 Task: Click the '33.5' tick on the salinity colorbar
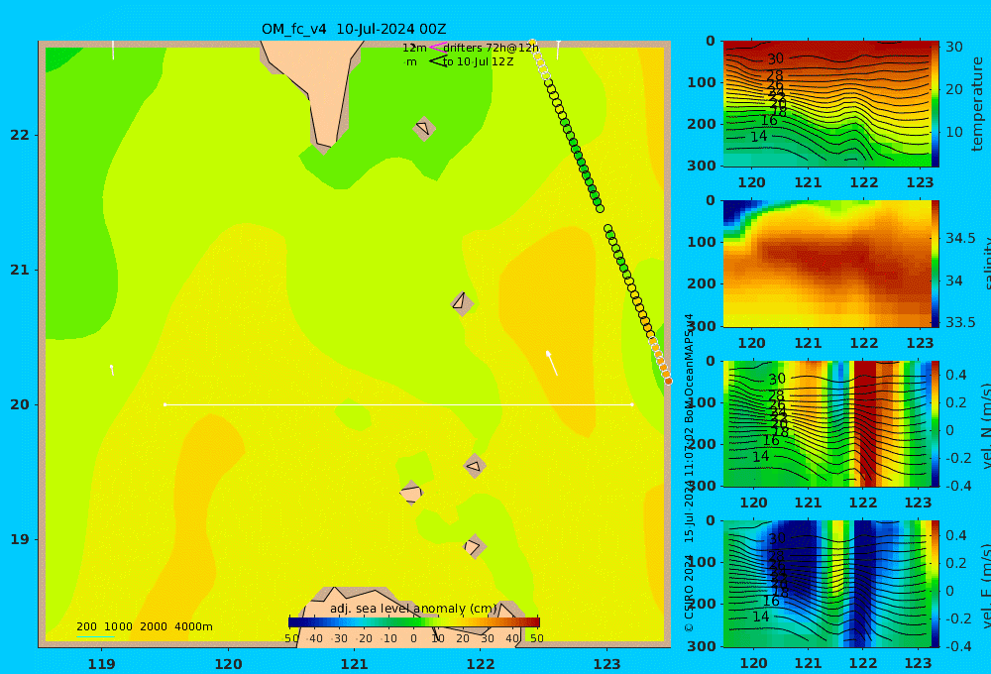(x=960, y=322)
